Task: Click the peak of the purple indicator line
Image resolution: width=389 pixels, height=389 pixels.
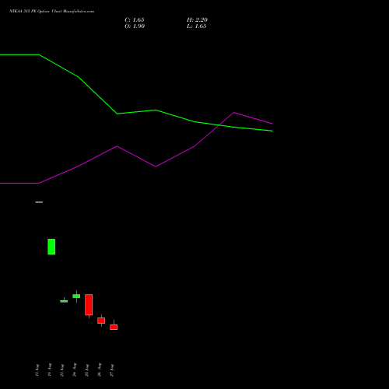Action: pos(233,113)
